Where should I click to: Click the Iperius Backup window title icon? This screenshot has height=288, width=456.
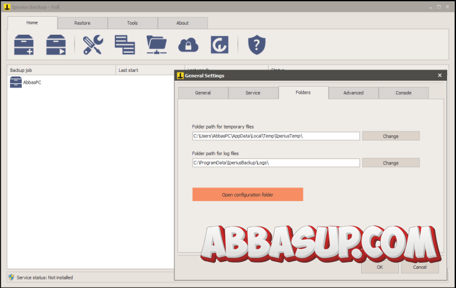7,7
